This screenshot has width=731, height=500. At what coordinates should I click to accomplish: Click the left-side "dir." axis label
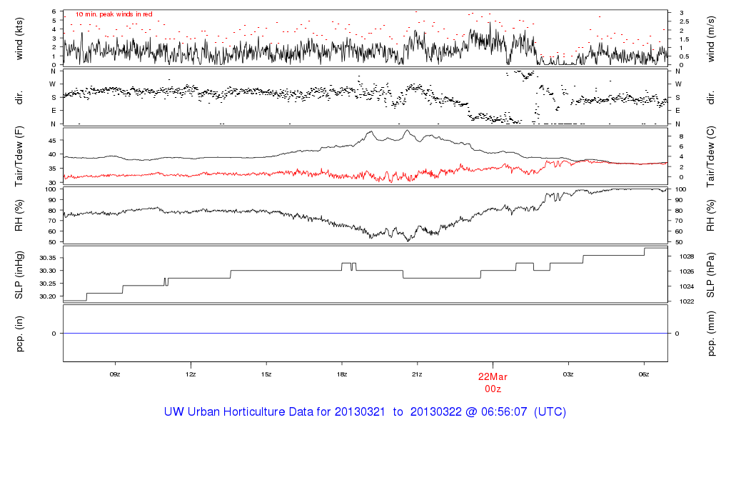(19, 97)
